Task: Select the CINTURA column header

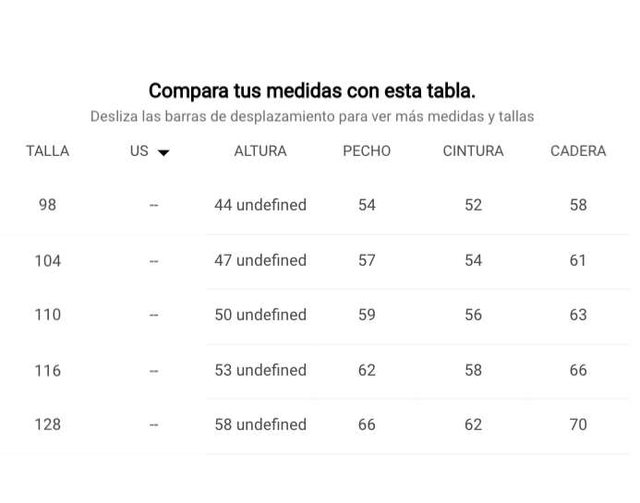Action: tap(473, 150)
